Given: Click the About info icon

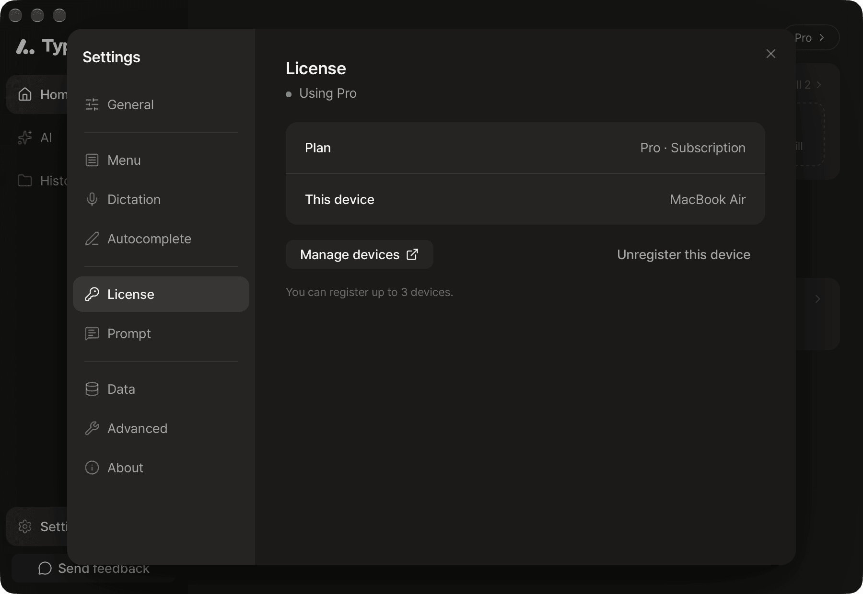Looking at the screenshot, I should 92,468.
